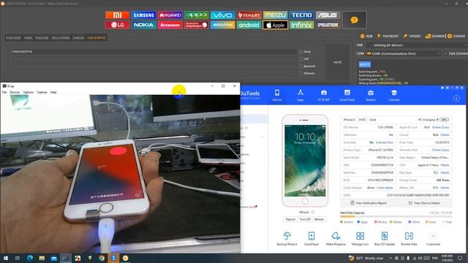Select the Qualcomm Snapdragon logo
Screen dimensions: 468x263
click(196, 25)
